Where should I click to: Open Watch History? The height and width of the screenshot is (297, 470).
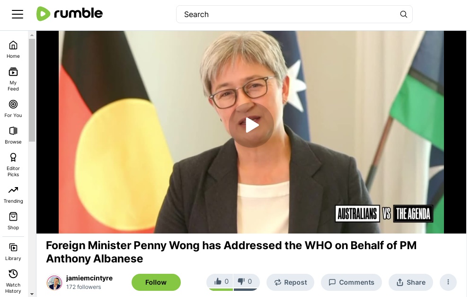(x=13, y=281)
